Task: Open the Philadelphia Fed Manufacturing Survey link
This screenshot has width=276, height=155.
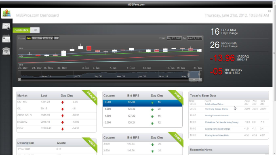Action: point(222,122)
